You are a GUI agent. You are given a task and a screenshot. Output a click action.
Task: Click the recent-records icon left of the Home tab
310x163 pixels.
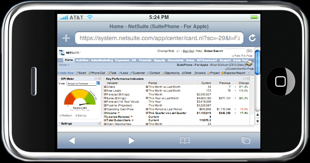(x=60, y=60)
